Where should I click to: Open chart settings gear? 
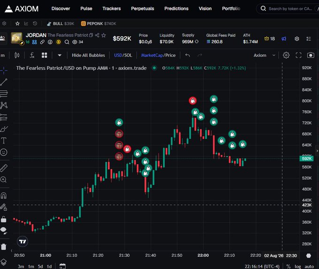point(286,55)
